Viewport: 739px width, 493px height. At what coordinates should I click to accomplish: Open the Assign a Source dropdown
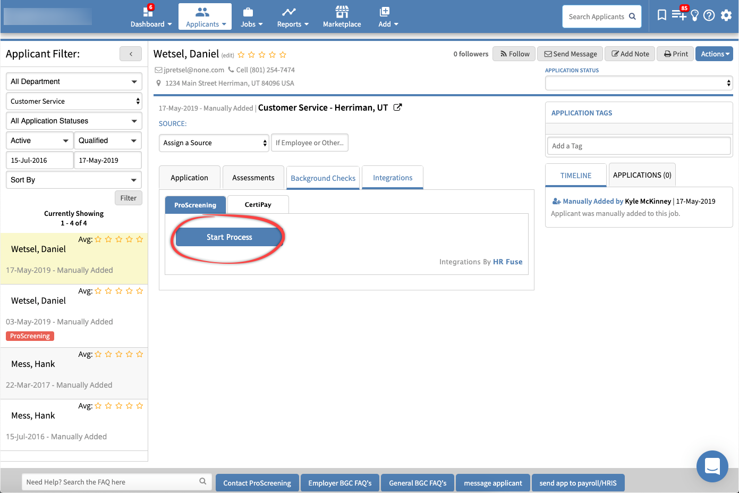point(214,143)
